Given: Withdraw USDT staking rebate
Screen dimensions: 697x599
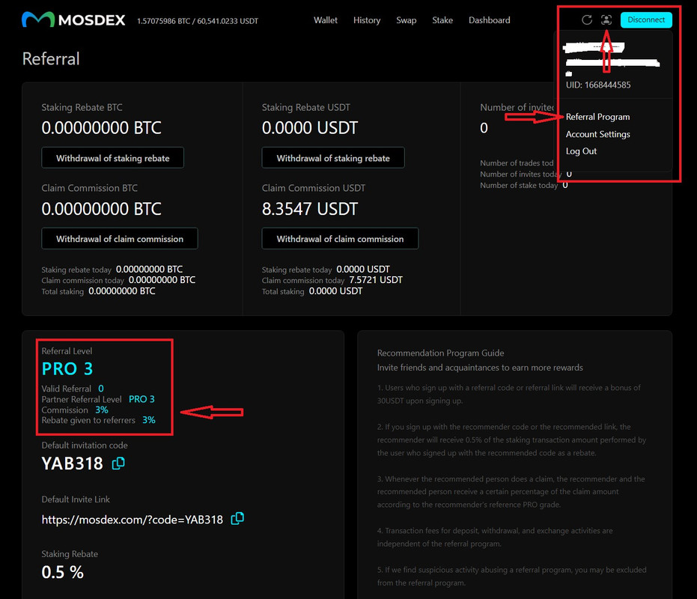Looking at the screenshot, I should pyautogui.click(x=333, y=158).
